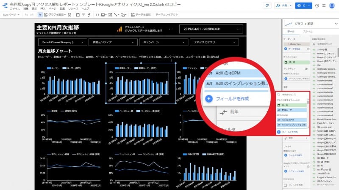Switch to the スタイル tab
The width and height of the screenshot is (339, 190).
click(308, 31)
